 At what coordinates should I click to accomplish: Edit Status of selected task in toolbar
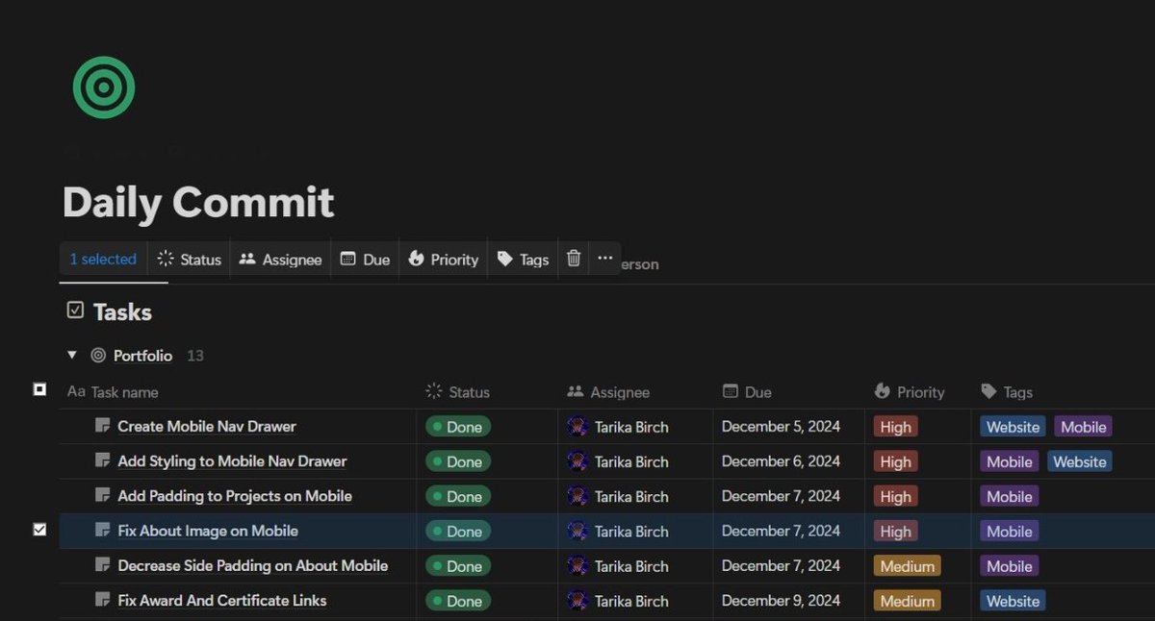coord(190,259)
